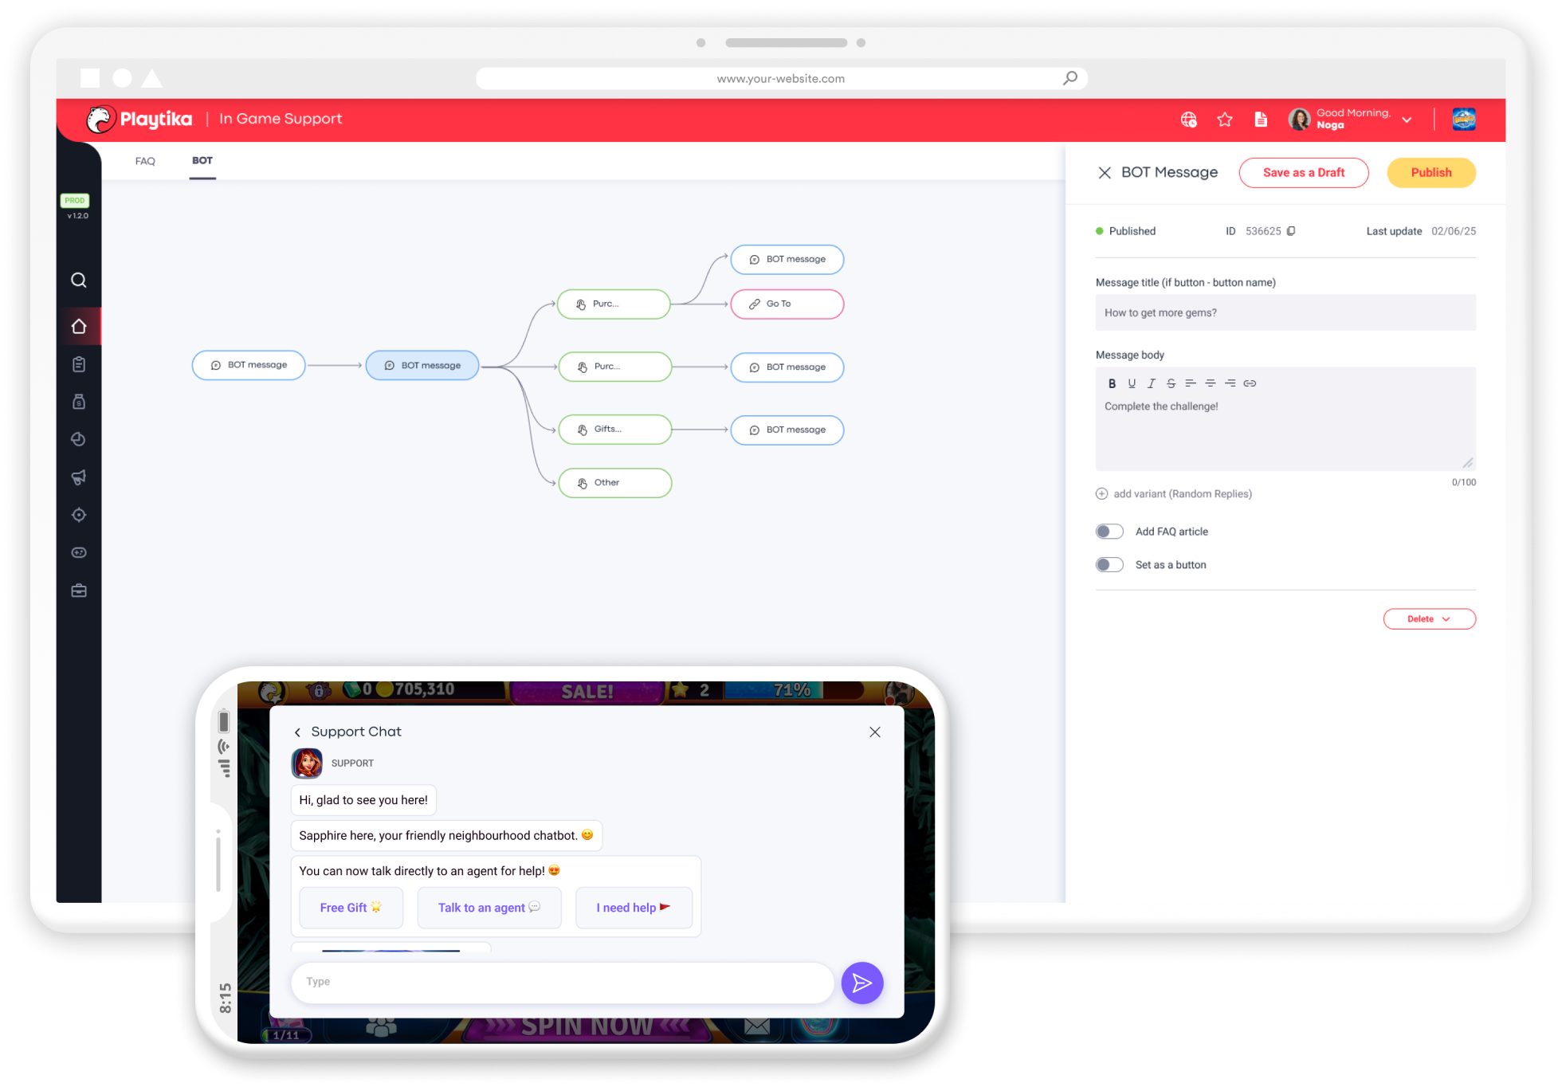Expand the Good Morning Noga user menu

point(1407,120)
